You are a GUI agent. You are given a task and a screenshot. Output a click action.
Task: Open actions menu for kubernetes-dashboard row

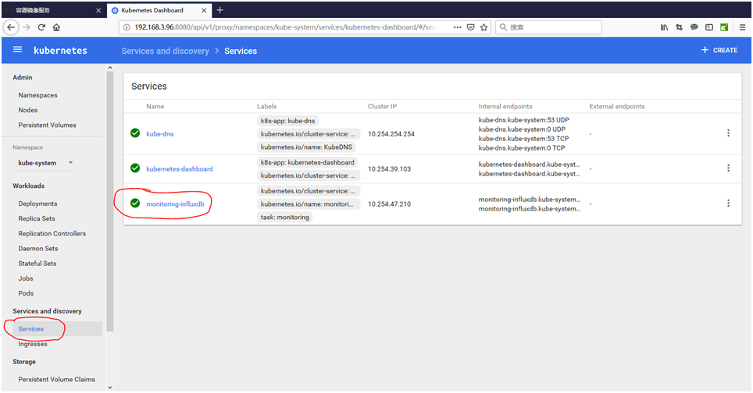(x=728, y=168)
